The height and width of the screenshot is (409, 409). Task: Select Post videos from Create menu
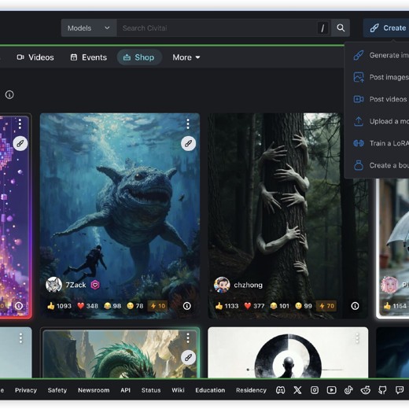pos(380,99)
